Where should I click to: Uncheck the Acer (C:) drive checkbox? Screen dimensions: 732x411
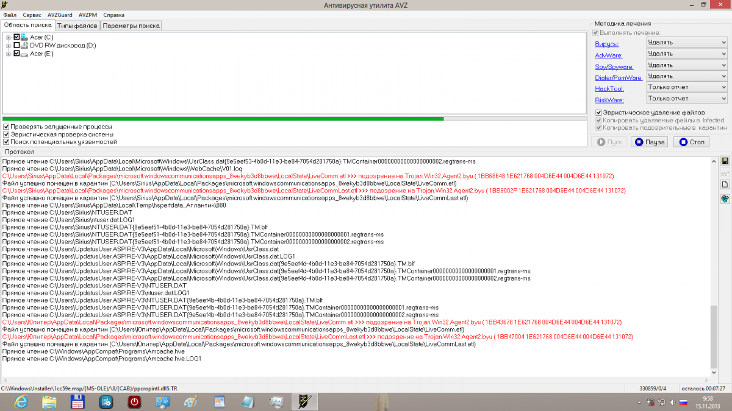pos(16,37)
